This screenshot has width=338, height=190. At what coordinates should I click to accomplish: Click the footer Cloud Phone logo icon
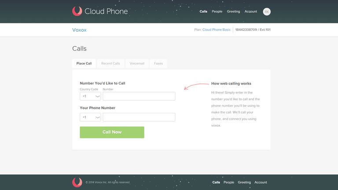point(77,182)
